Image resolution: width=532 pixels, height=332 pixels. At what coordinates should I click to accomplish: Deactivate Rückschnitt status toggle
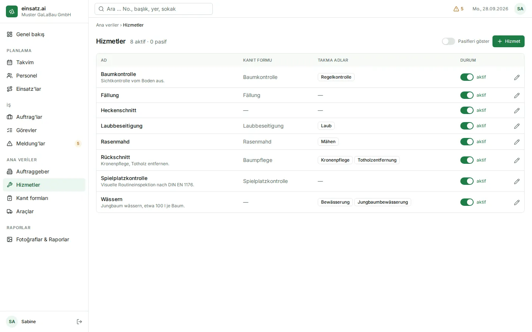tap(467, 160)
